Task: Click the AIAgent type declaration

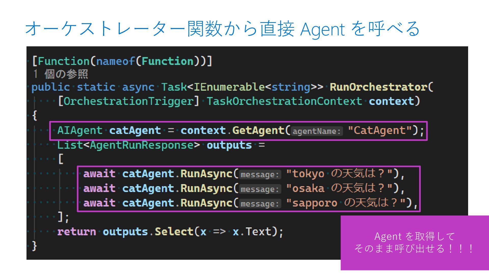Action: tap(80, 130)
